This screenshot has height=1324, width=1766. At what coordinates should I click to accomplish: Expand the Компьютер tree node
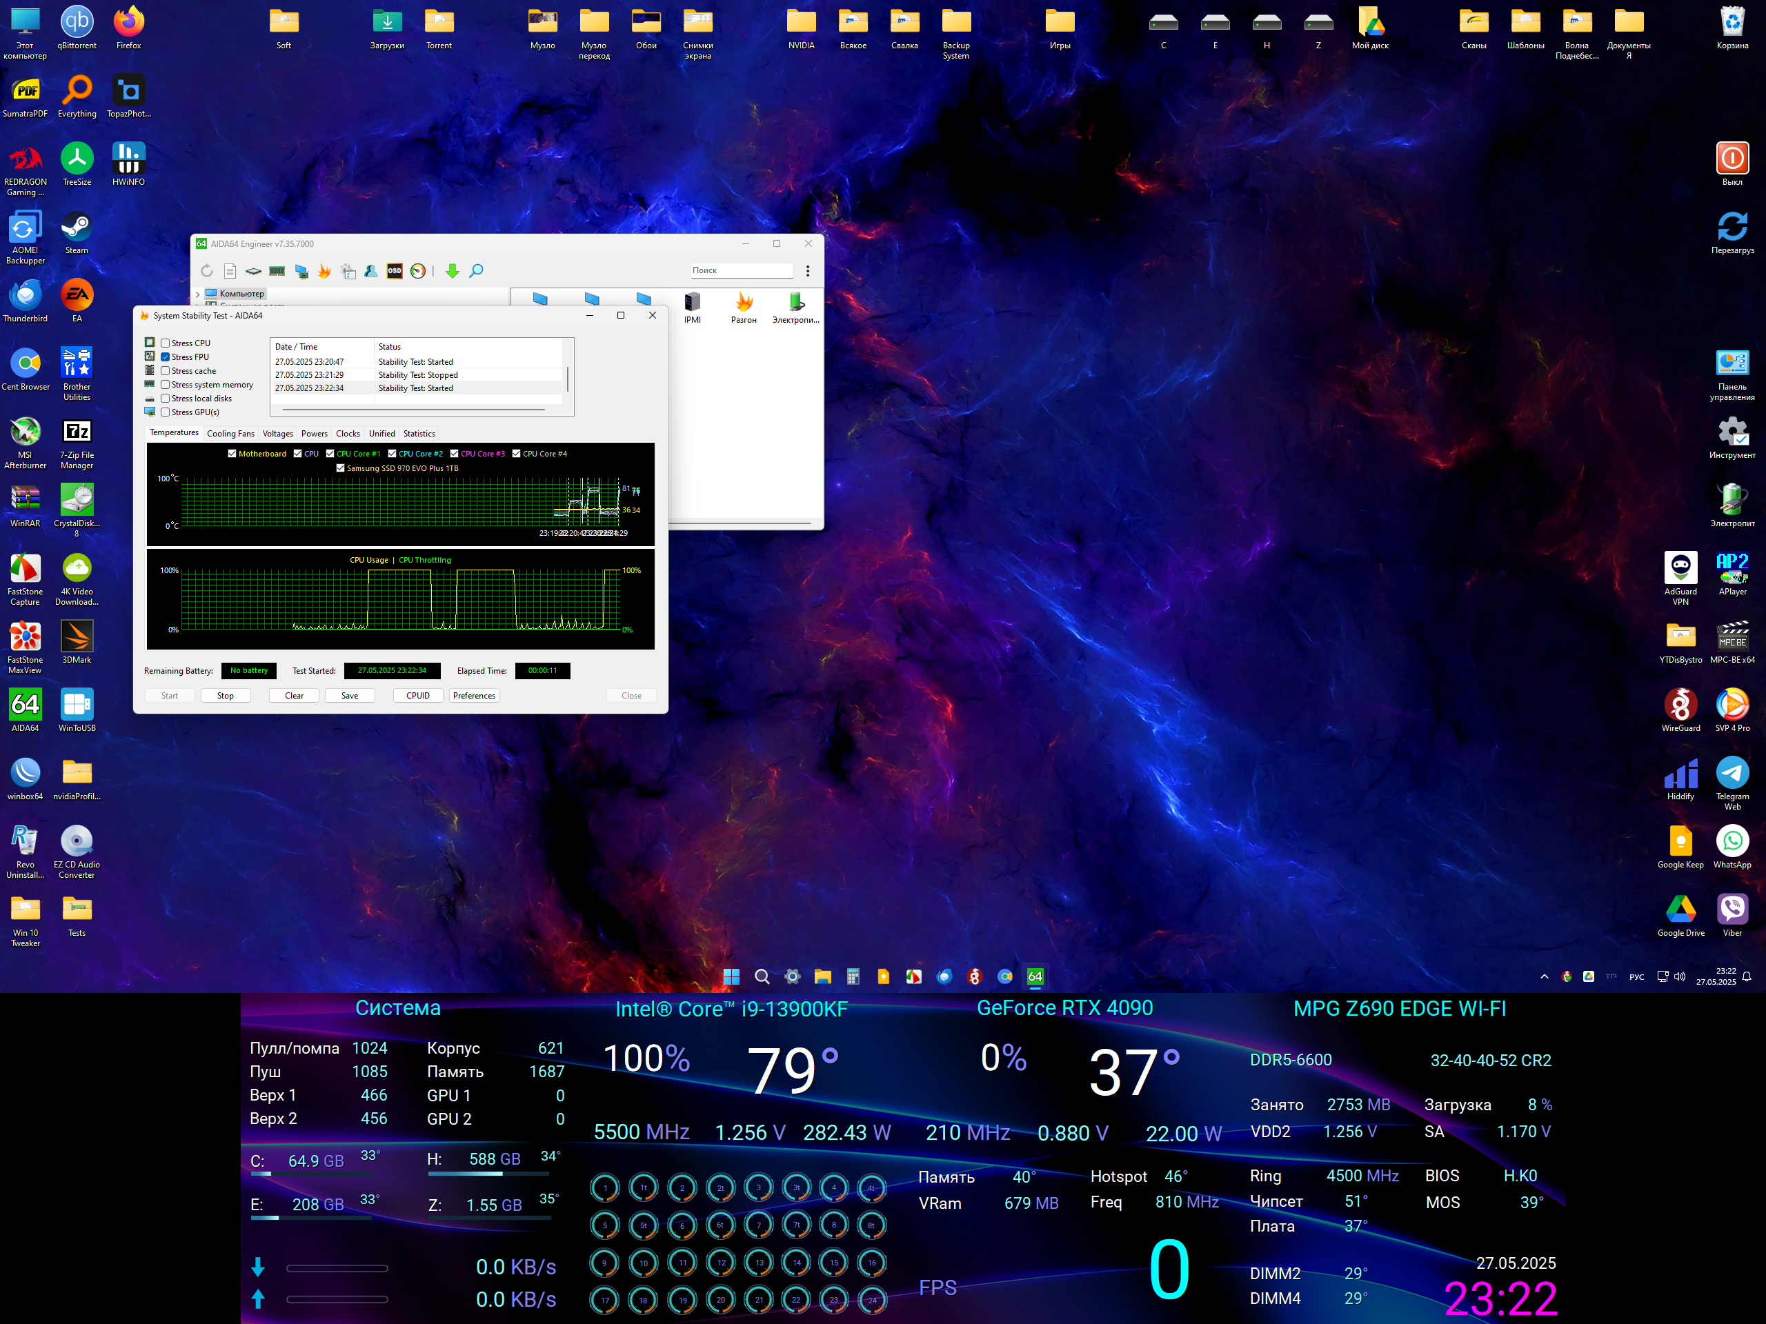[198, 294]
